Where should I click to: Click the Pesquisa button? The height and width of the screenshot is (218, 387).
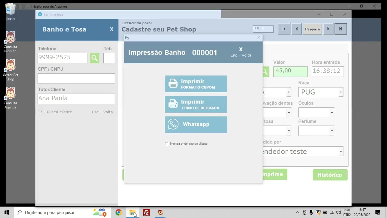312,29
